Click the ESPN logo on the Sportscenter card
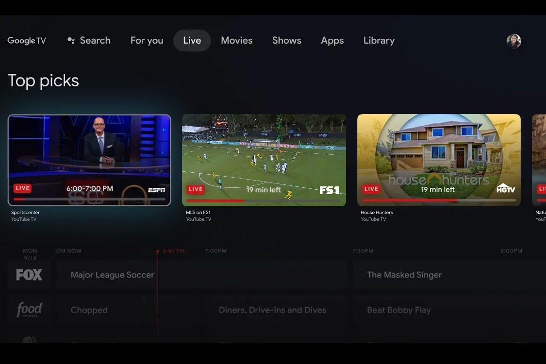 coord(157,190)
